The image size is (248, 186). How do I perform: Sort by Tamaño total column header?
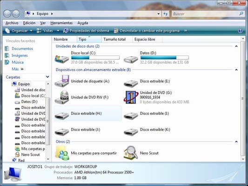tap(117, 40)
